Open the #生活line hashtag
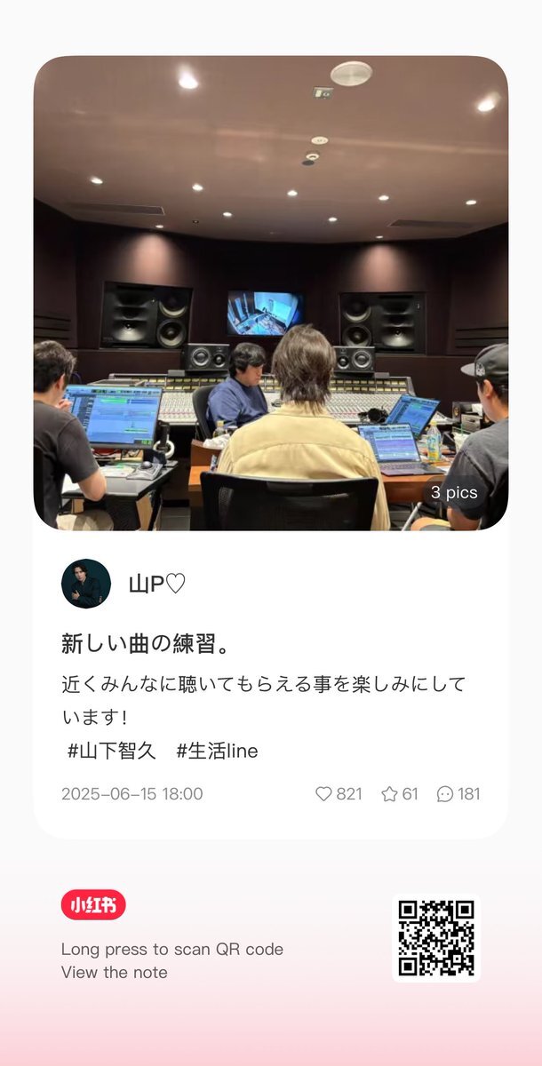This screenshot has height=1066, width=542. tap(217, 751)
